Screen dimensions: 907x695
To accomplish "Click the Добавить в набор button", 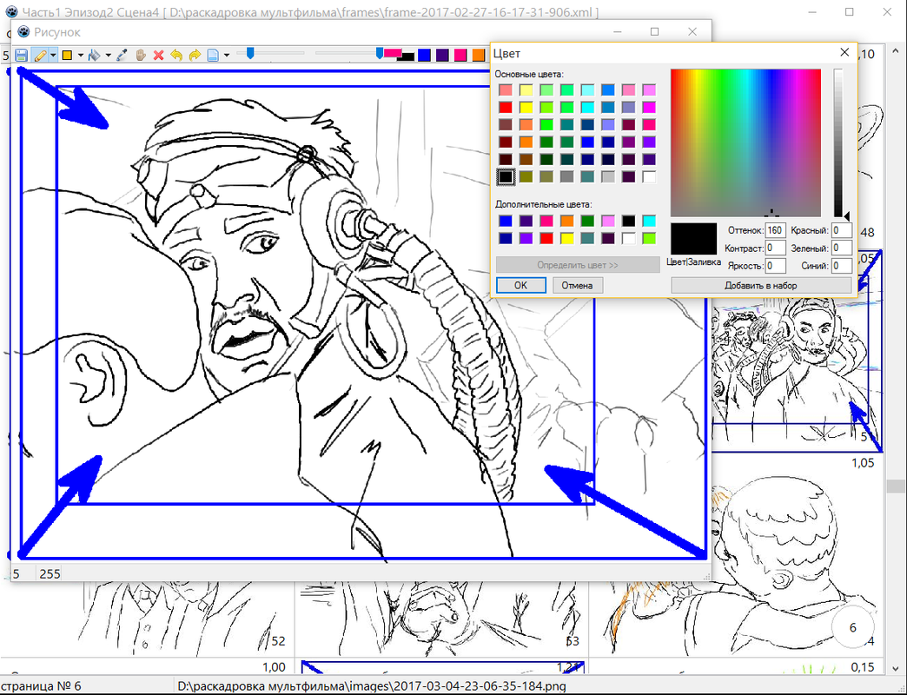I will 761,285.
